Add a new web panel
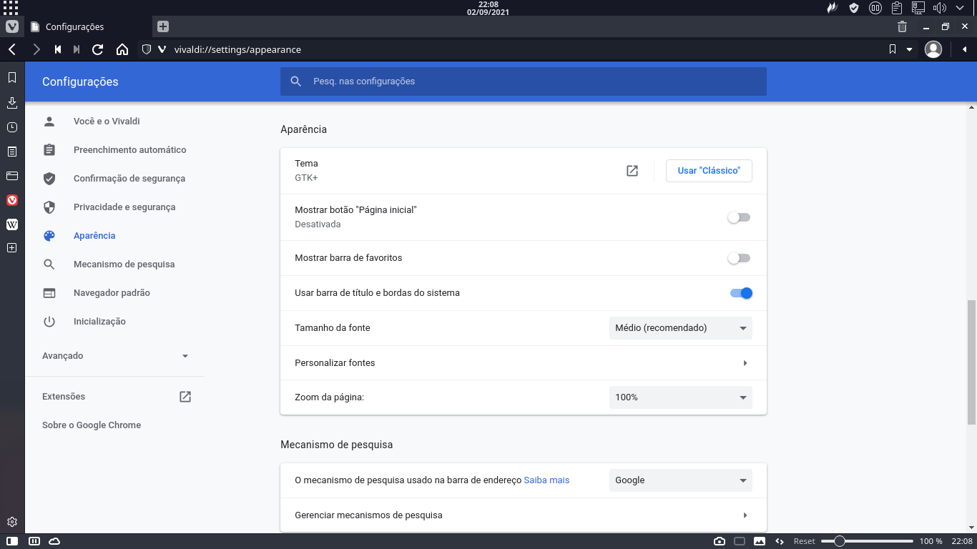 [12, 248]
